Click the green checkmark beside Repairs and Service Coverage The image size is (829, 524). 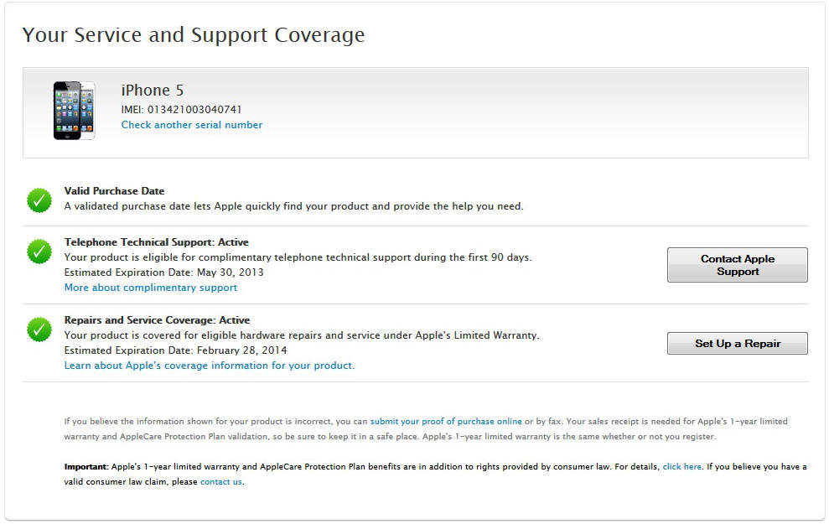click(x=39, y=329)
